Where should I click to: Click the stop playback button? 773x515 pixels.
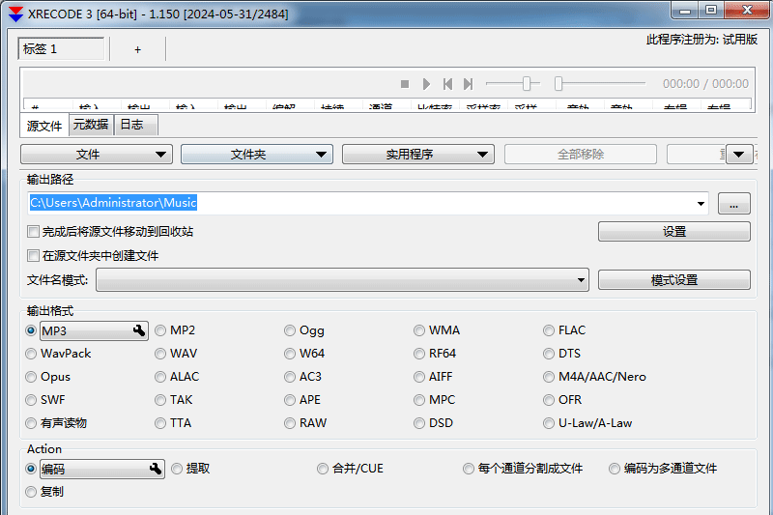[405, 84]
